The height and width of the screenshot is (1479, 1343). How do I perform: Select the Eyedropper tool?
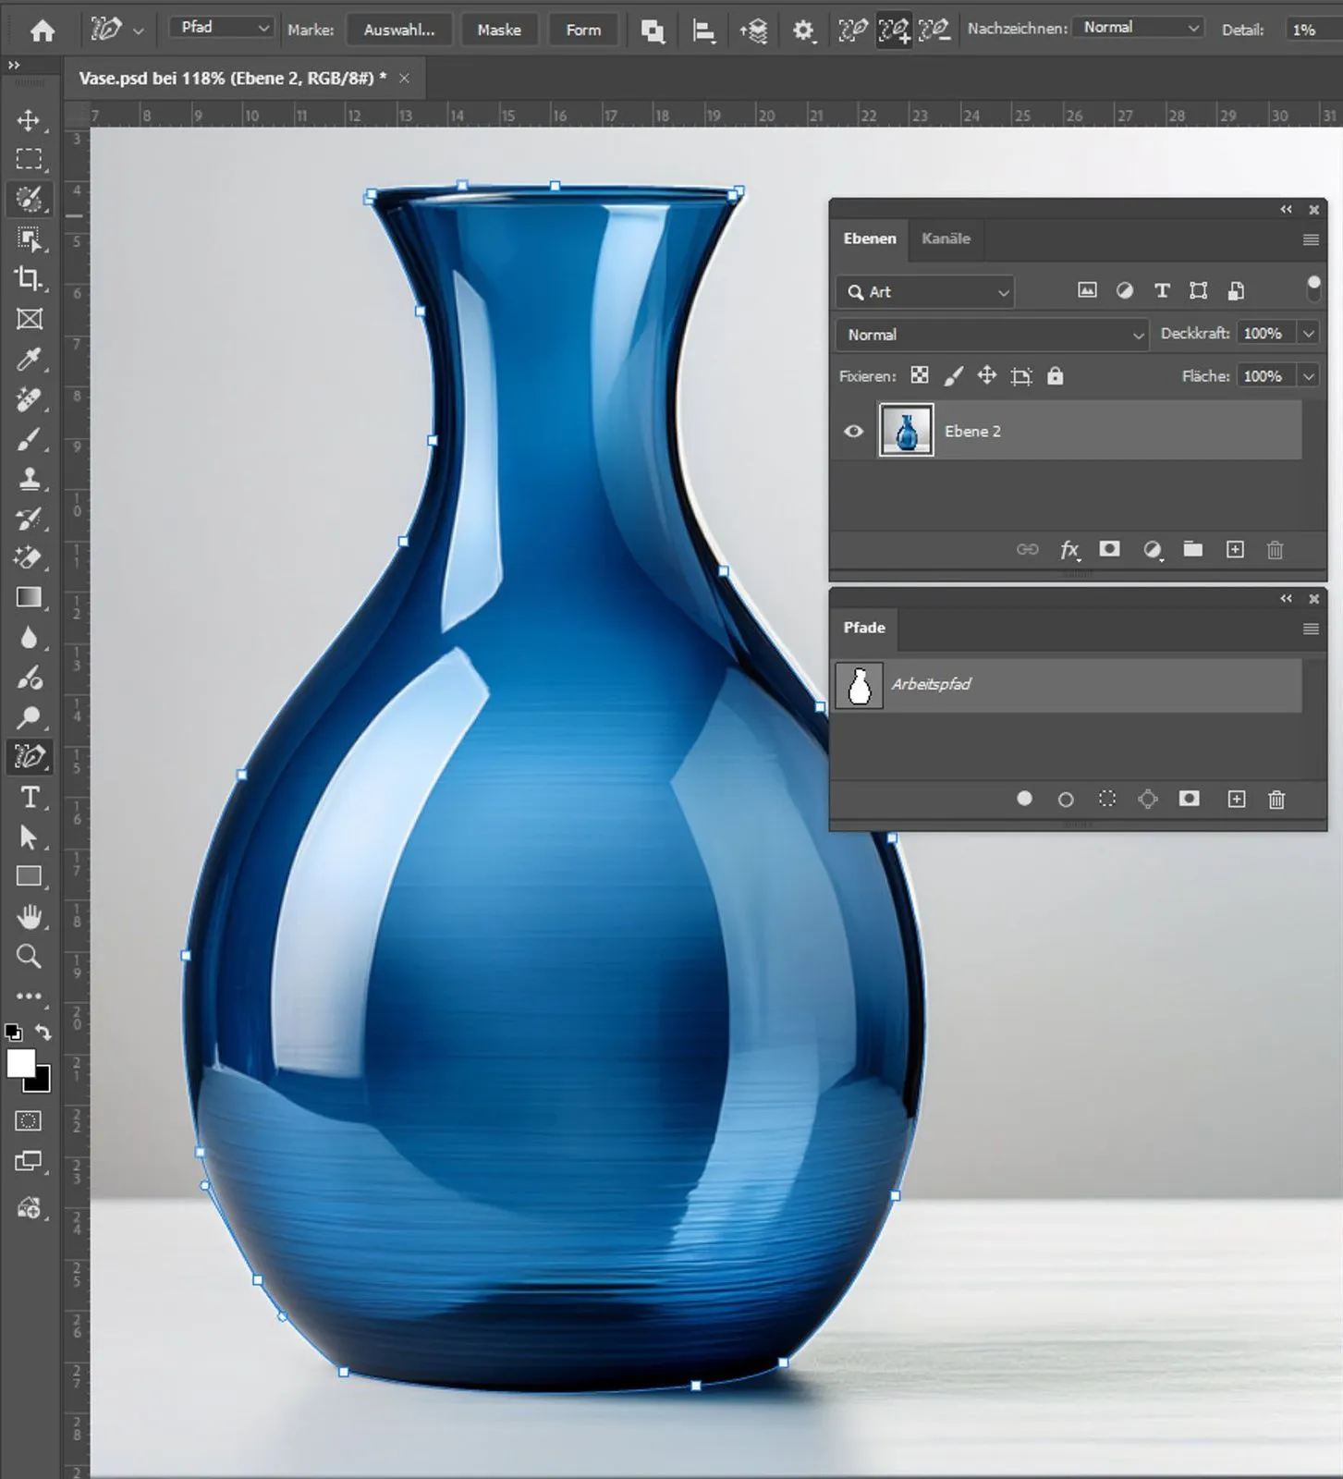[29, 360]
